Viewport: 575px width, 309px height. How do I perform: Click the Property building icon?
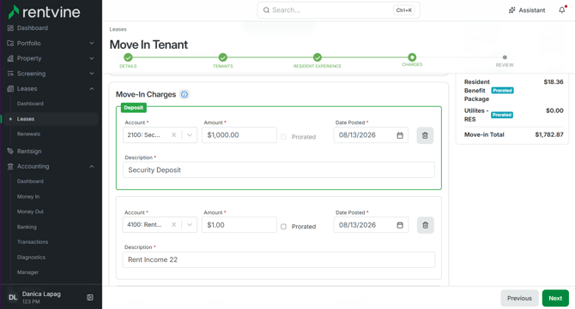tap(10, 58)
